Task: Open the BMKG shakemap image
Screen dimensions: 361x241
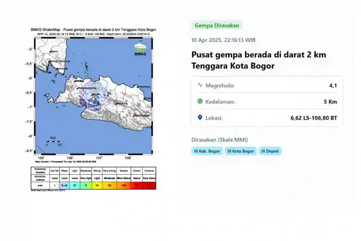Action: pyautogui.click(x=93, y=109)
